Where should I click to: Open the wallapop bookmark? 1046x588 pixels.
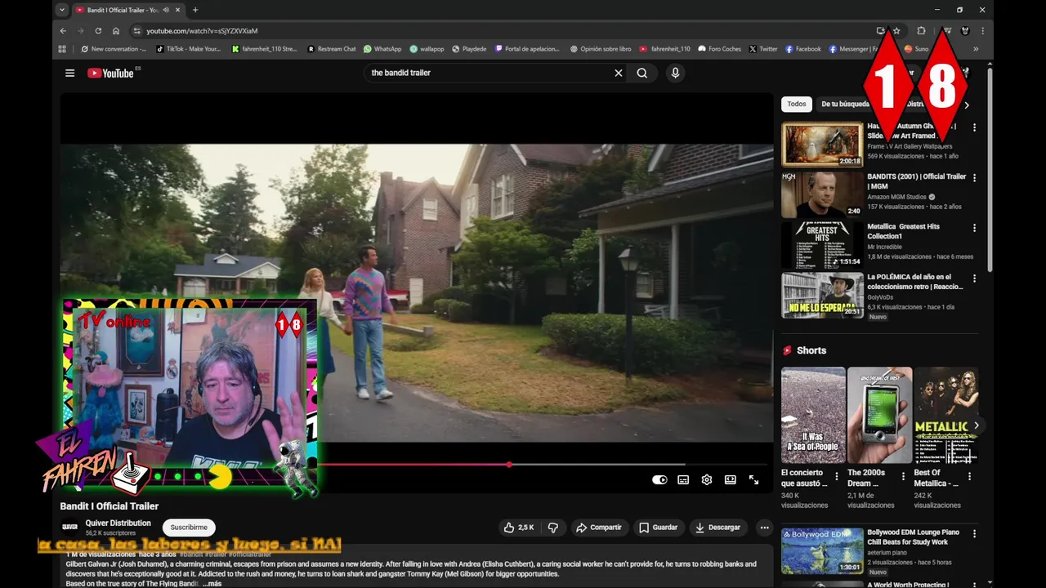(x=427, y=49)
